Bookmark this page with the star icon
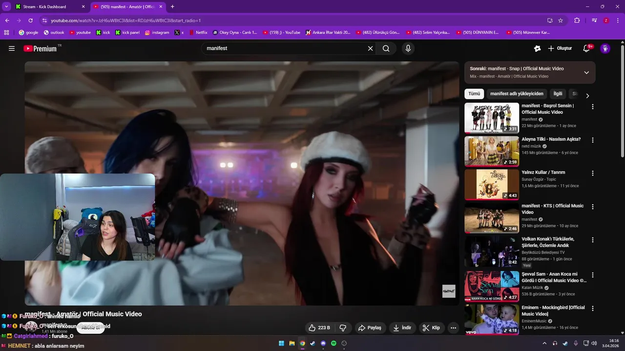Screen dimensions: 625x351 561,20
